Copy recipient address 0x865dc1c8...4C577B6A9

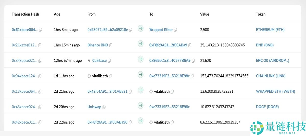click(x=193, y=61)
